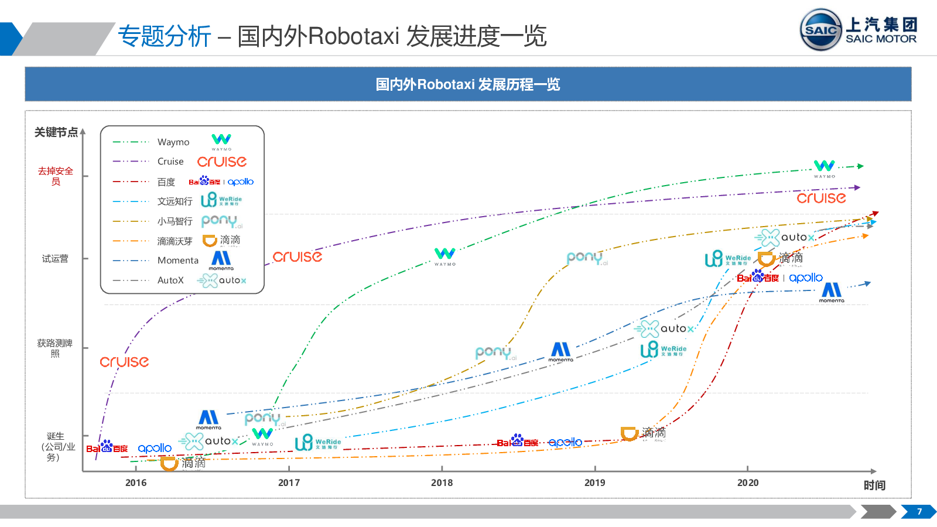This screenshot has height=527, width=937.
Task: Click the red 百度 line sample in the legend
Action: point(131,182)
